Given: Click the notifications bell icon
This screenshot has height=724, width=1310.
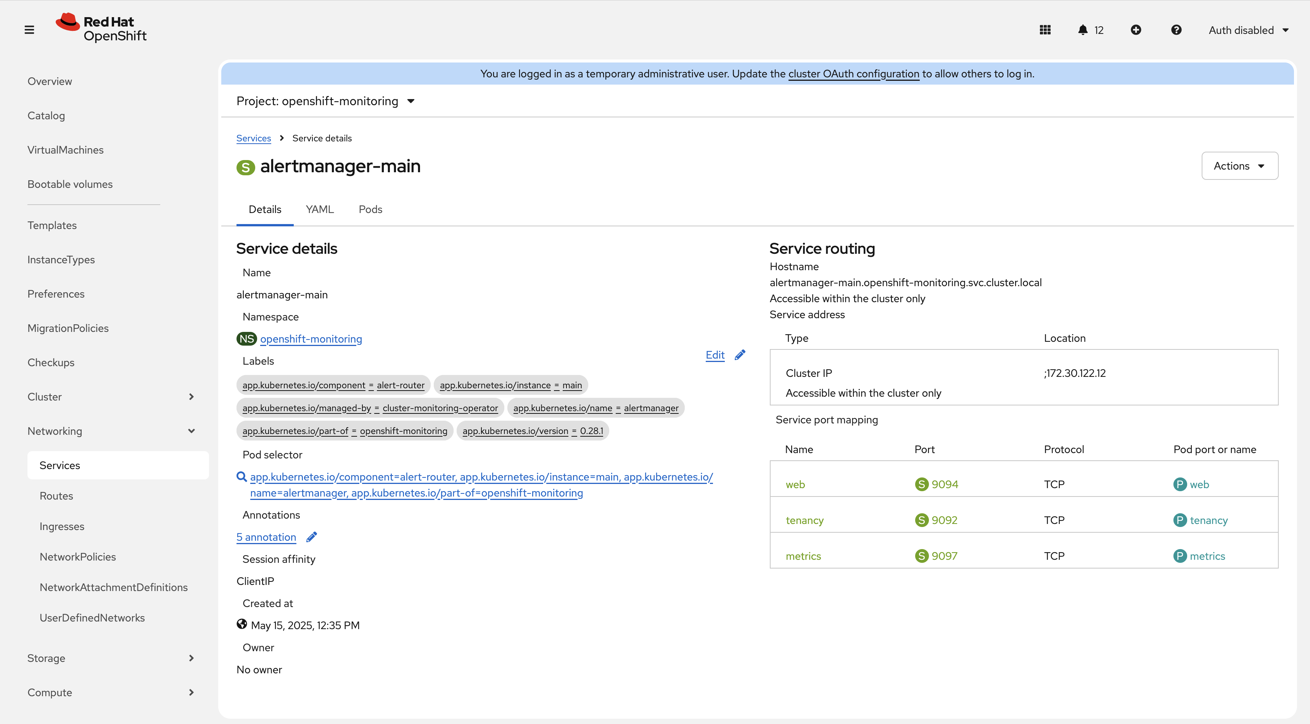Looking at the screenshot, I should (1083, 30).
